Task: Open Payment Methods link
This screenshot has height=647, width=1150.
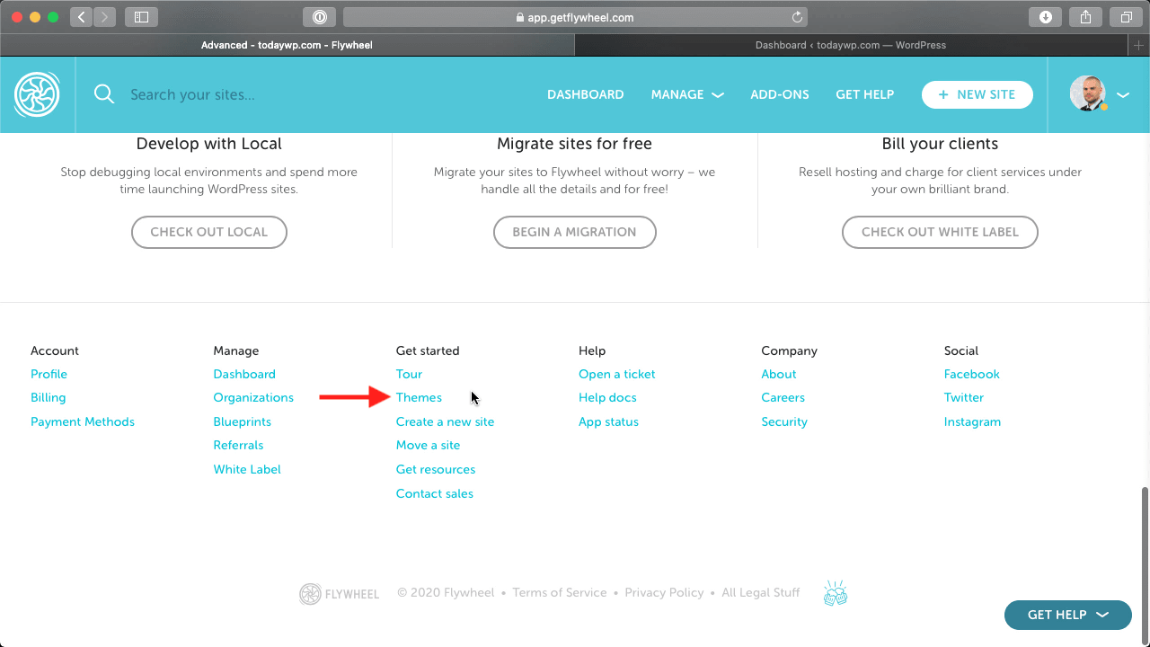Action: (x=83, y=421)
